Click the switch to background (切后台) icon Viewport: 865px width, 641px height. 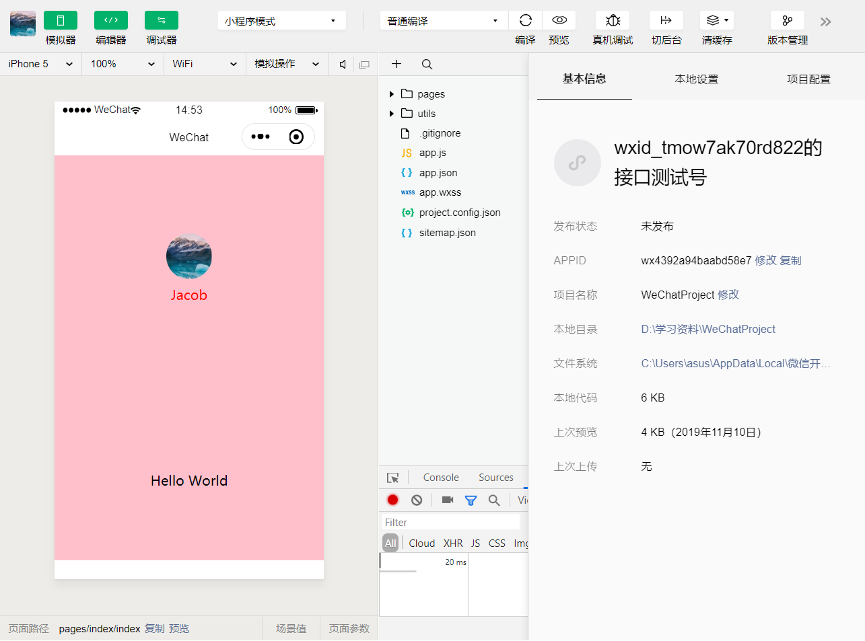click(666, 20)
